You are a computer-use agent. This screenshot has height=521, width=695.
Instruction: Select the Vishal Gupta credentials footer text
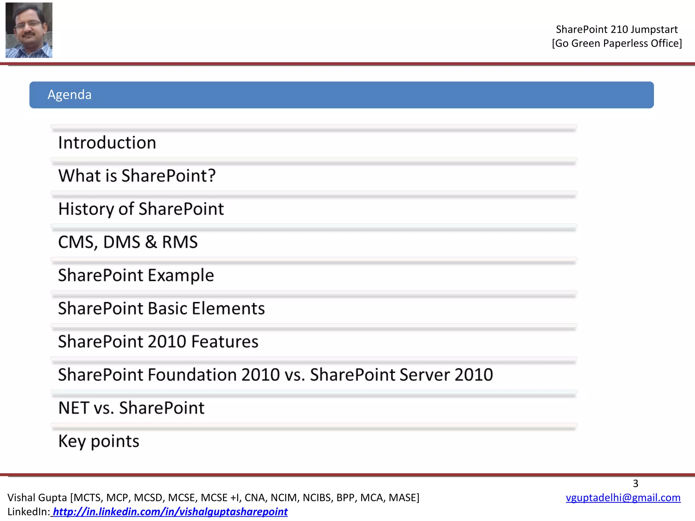[213, 498]
